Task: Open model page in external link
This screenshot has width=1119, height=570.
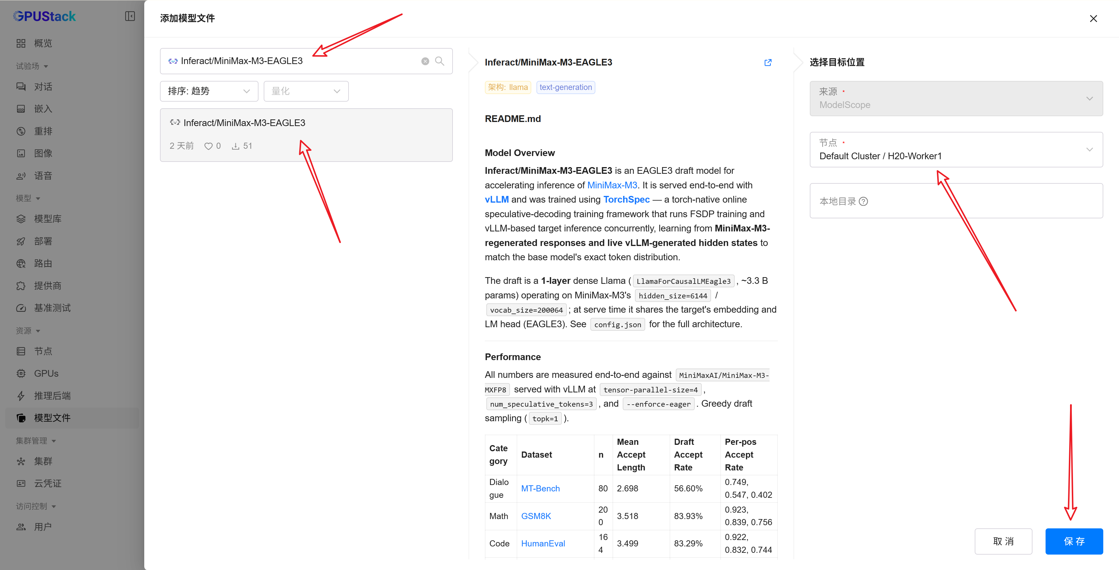Action: pos(768,63)
